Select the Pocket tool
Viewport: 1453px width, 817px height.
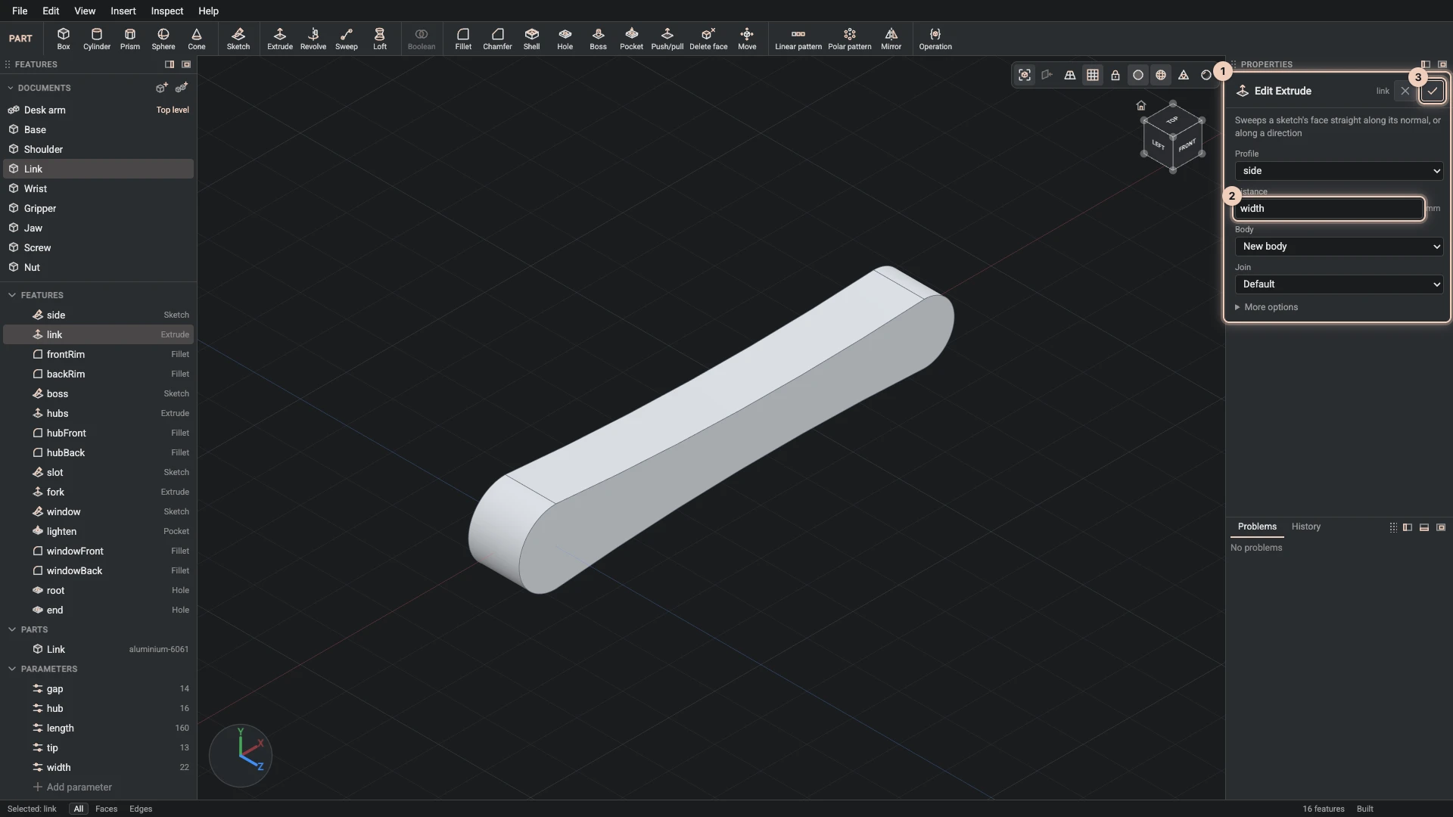(x=632, y=39)
